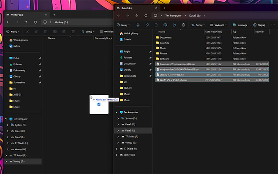Collapse Ten komputer in Ventoy window tree
The width and height of the screenshot is (278, 174).
[x=6, y=119]
